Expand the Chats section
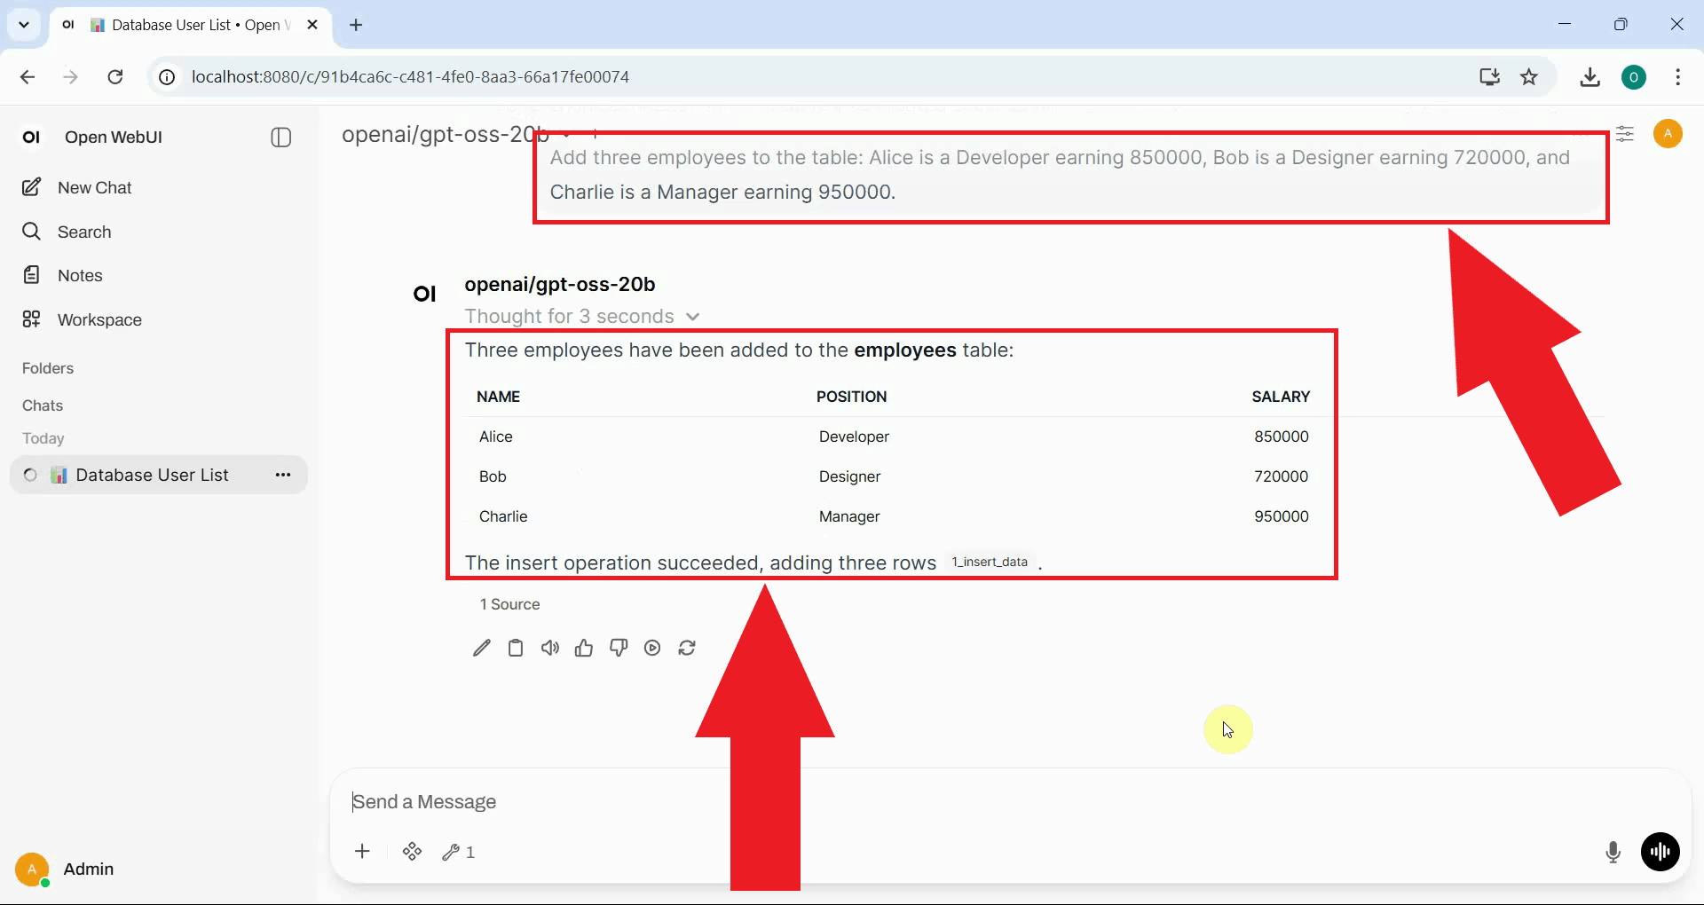The height and width of the screenshot is (905, 1704). pyautogui.click(x=43, y=405)
